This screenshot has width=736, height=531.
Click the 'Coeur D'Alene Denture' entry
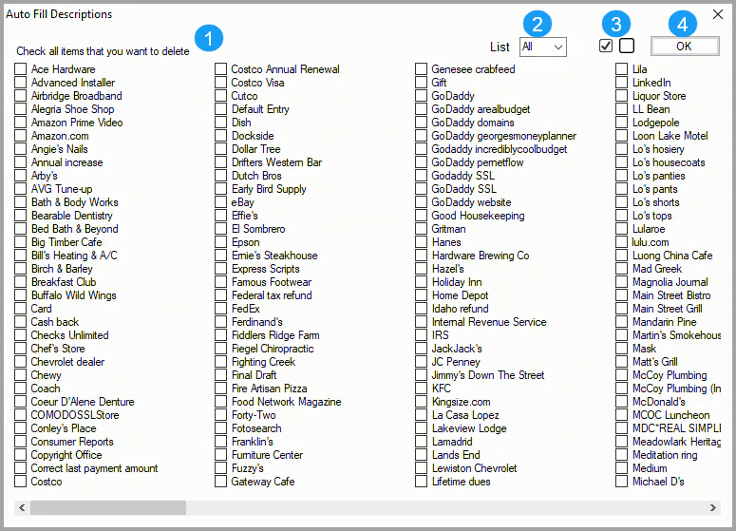coord(83,402)
